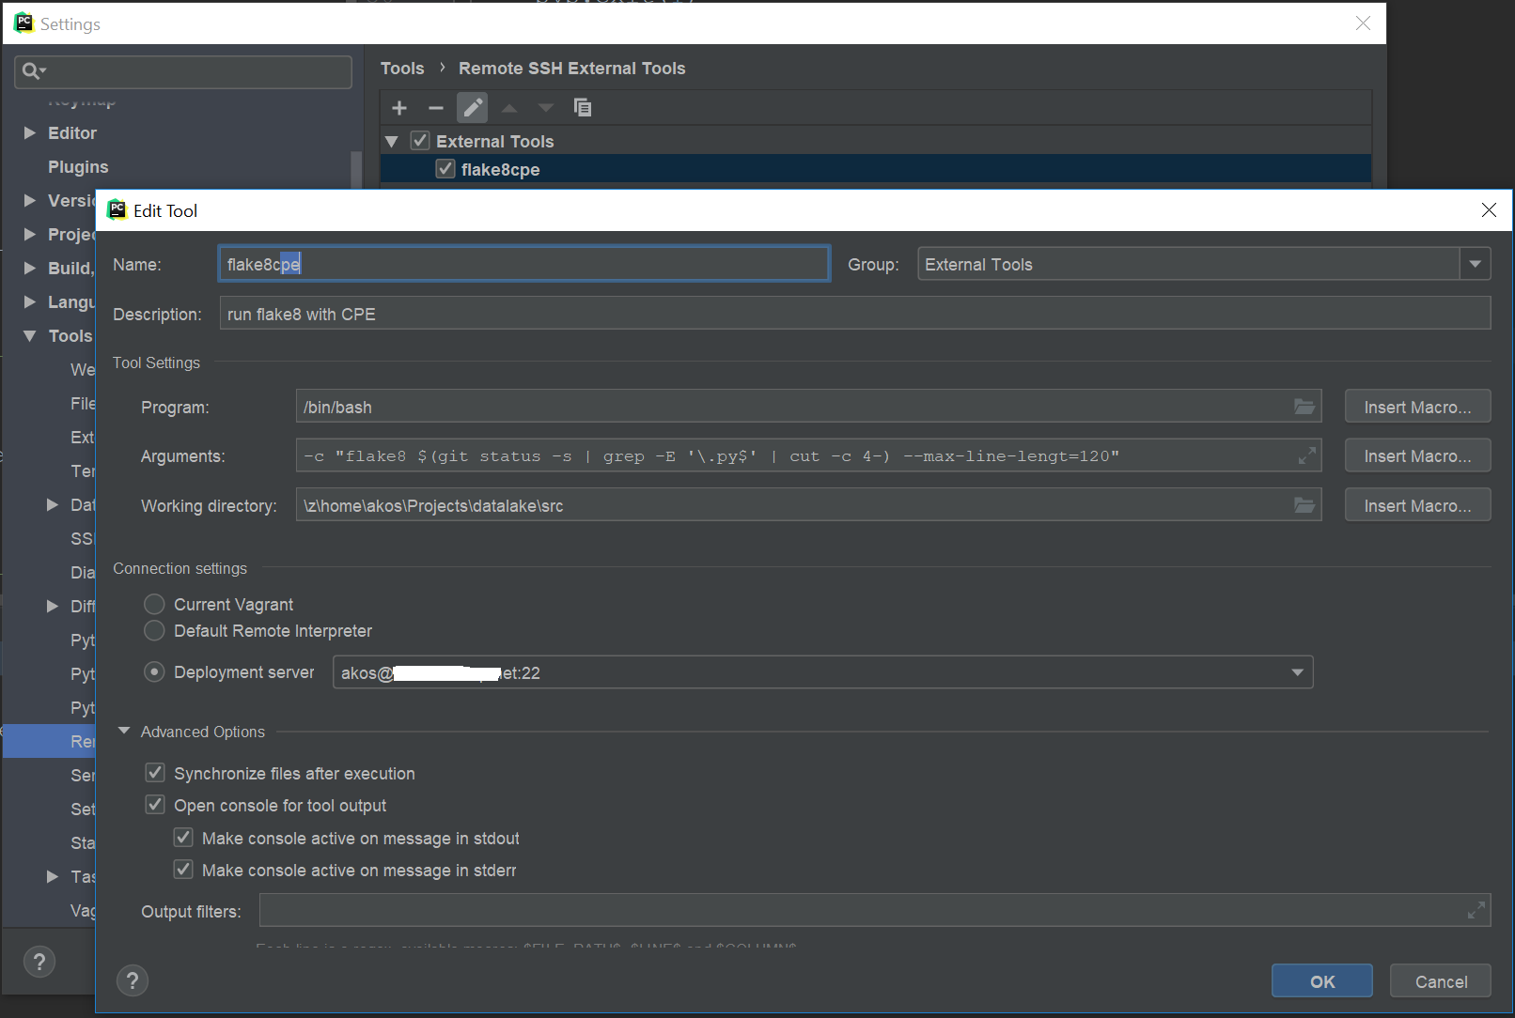Toggle flake8cpe tool checkbox
The image size is (1515, 1018).
(445, 169)
